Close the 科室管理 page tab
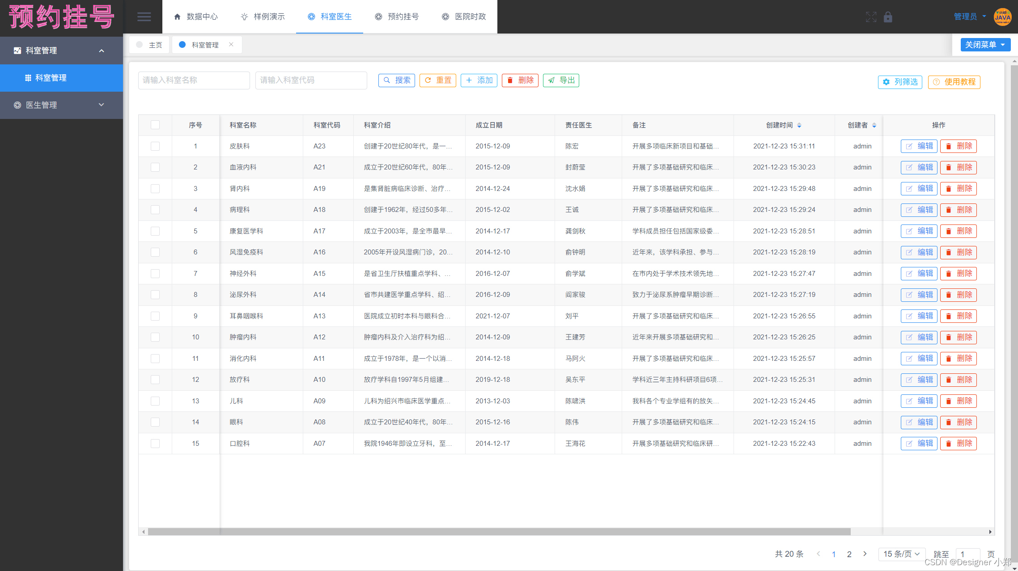This screenshot has width=1018, height=571. 231,44
